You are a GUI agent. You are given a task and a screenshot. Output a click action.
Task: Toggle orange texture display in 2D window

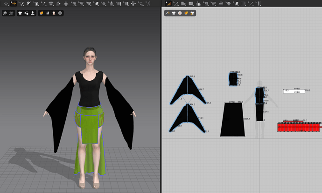[186, 13]
